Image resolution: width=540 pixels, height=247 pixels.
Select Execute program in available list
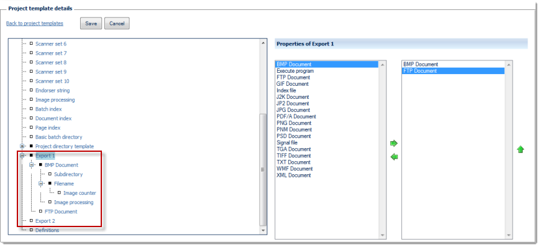pos(326,71)
